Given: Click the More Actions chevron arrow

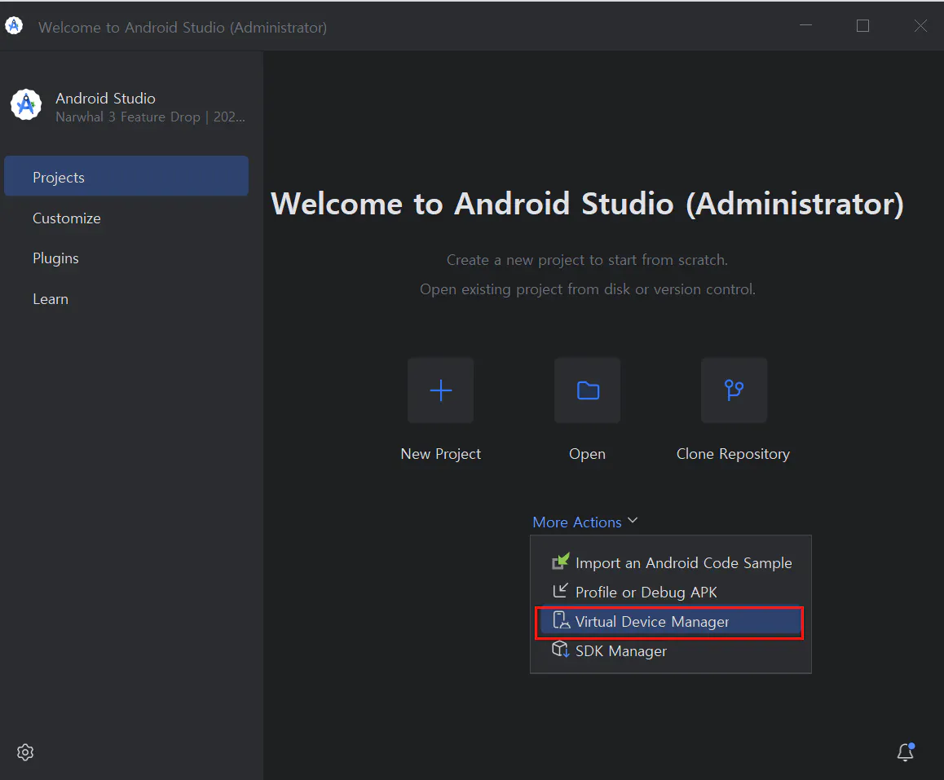Looking at the screenshot, I should pos(633,521).
